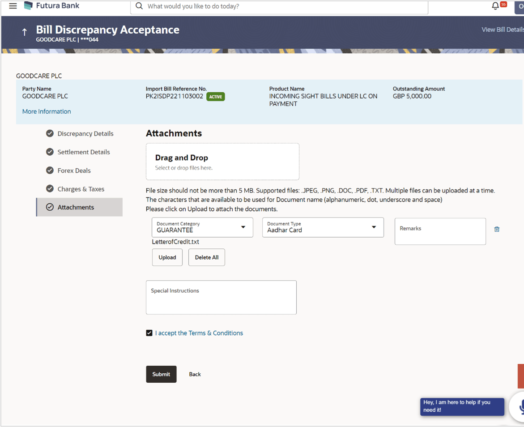Uncheck 'I accept the Terms & Conditions'
Image resolution: width=524 pixels, height=427 pixels.
[149, 333]
